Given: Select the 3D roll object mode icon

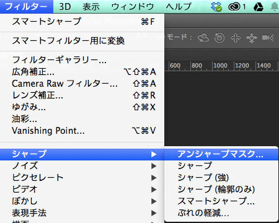Looking at the screenshot, I should click(x=219, y=38).
